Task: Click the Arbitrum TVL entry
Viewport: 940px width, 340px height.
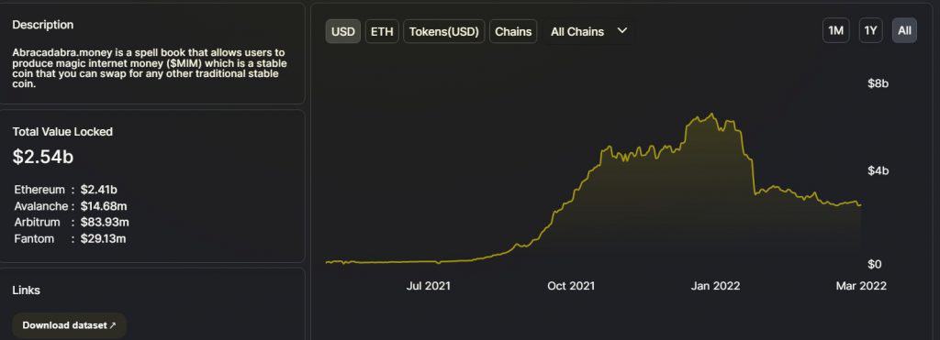Action: (x=72, y=222)
